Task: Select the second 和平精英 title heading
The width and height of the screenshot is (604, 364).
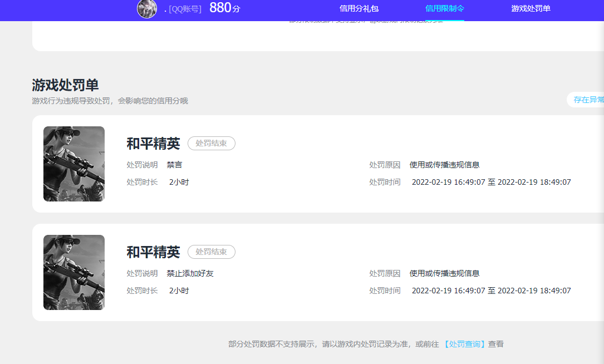Action: coord(153,252)
